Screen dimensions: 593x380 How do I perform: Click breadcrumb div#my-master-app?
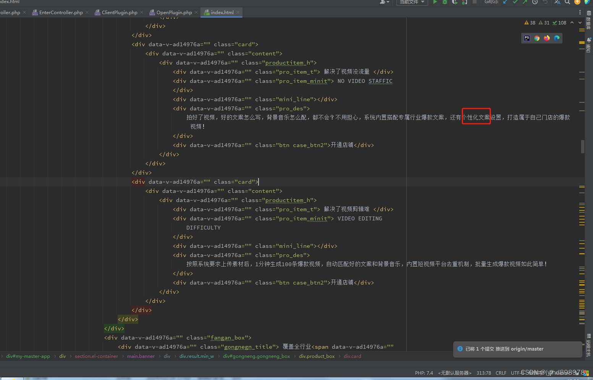tap(28, 356)
